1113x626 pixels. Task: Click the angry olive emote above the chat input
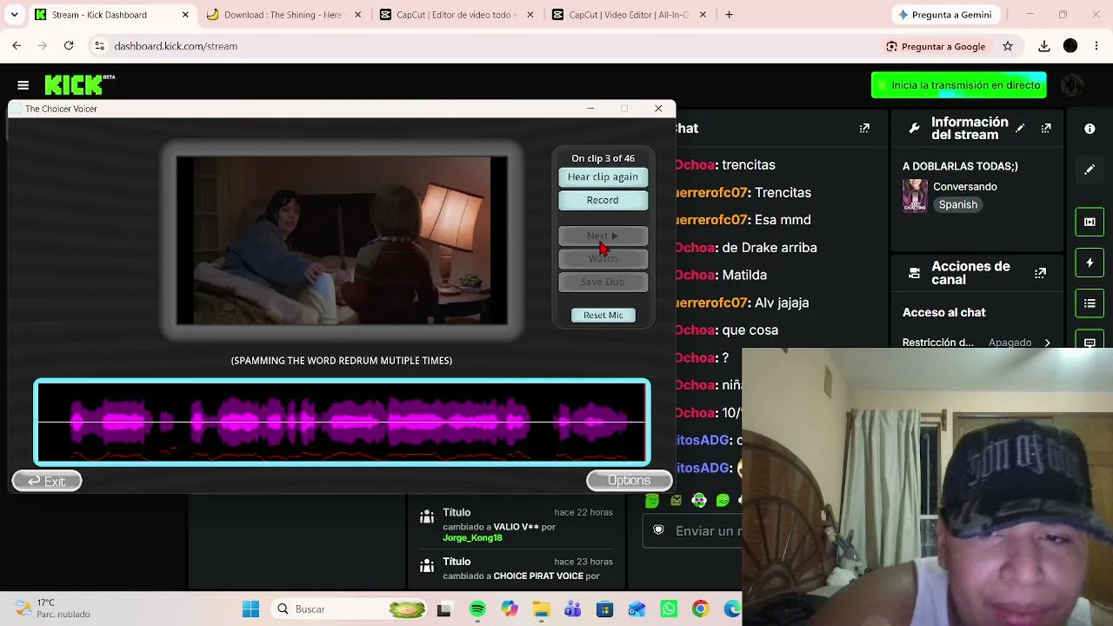[x=676, y=500]
